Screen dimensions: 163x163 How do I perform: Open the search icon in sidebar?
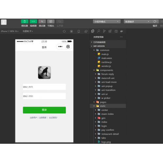click(98, 31)
